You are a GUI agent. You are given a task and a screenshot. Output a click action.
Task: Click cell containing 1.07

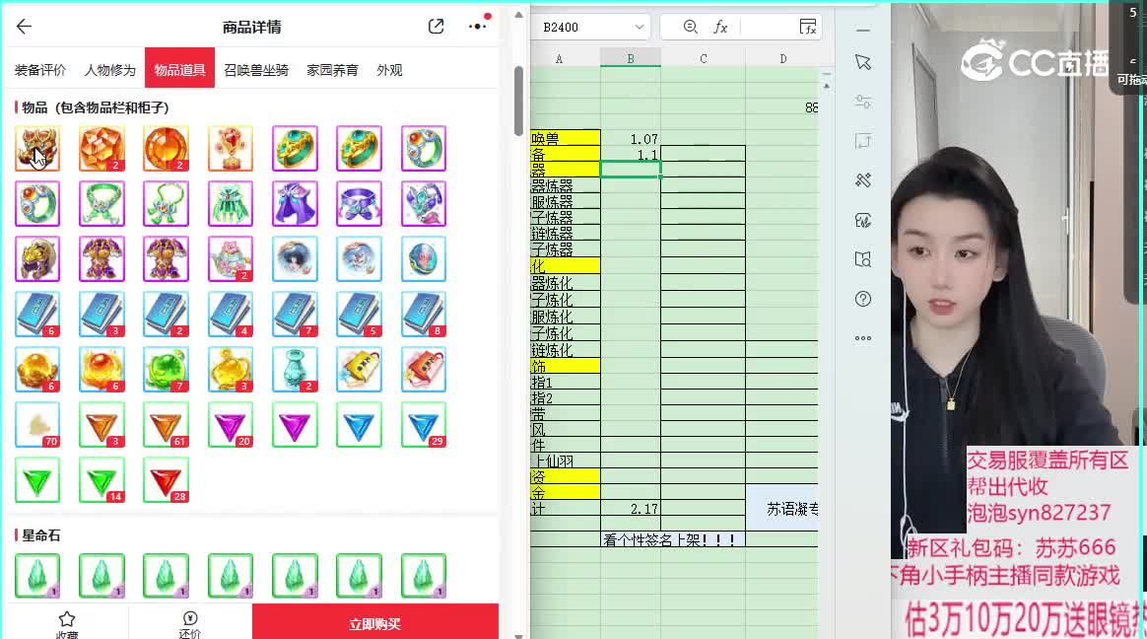point(631,138)
